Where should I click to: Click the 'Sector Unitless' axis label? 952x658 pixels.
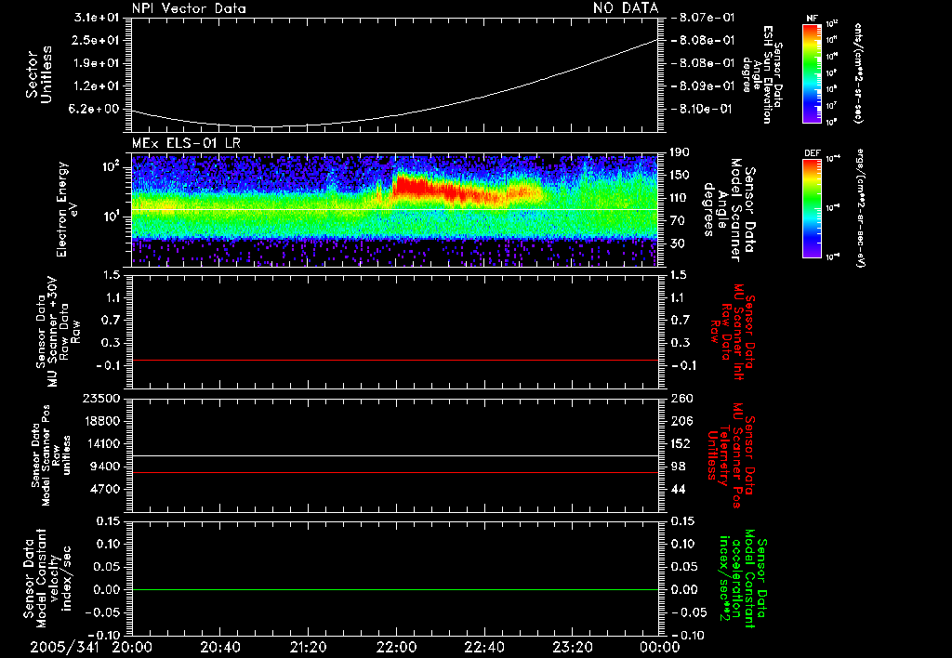pyautogui.click(x=39, y=74)
